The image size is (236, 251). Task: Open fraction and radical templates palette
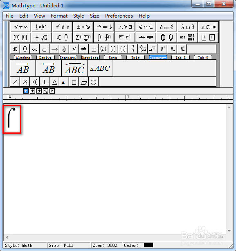pos(41,38)
